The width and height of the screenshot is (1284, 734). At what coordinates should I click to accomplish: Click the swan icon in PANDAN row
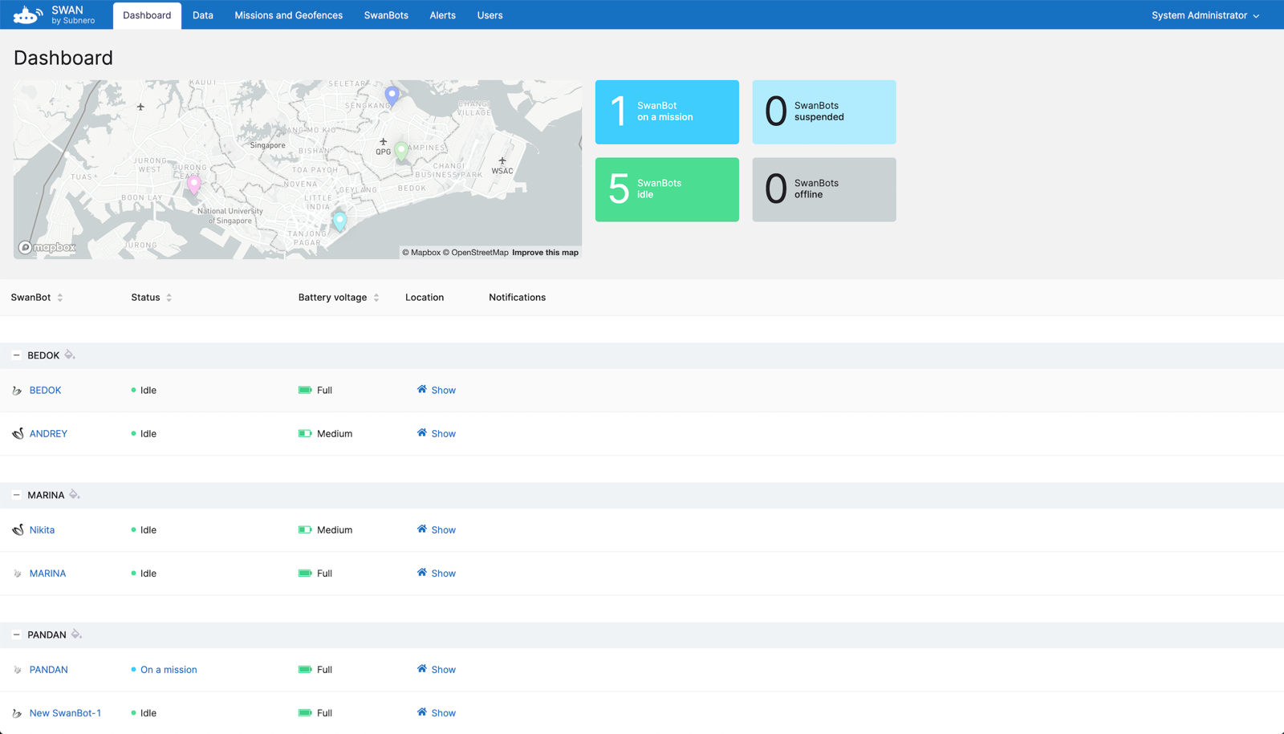(x=17, y=670)
